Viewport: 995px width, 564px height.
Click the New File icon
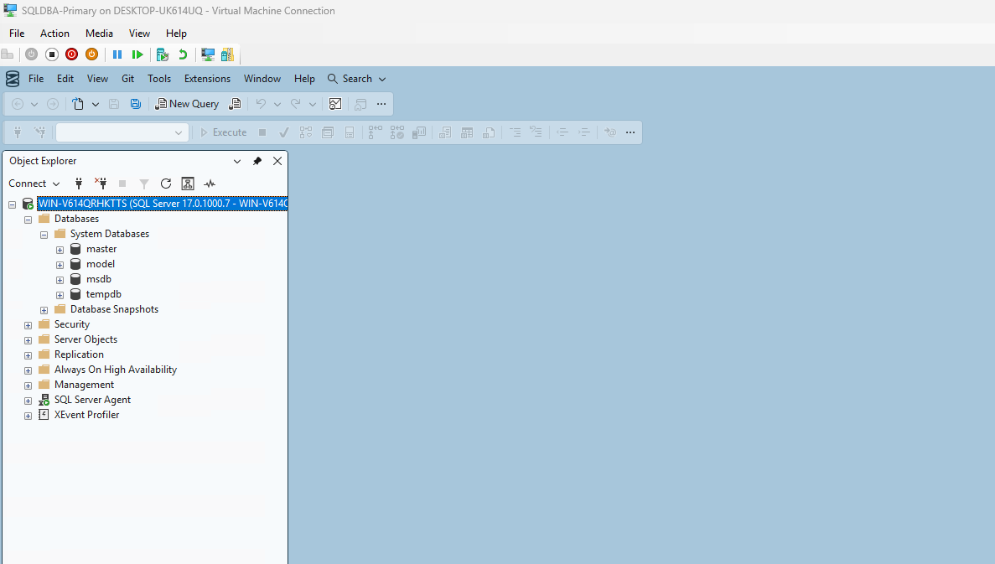[x=78, y=104]
